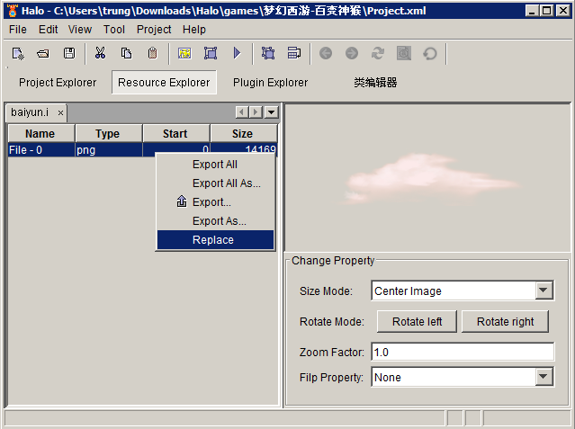Viewport: 575px width, 429px height.
Task: Switch to the 类编辑器 tab
Action: pos(375,83)
